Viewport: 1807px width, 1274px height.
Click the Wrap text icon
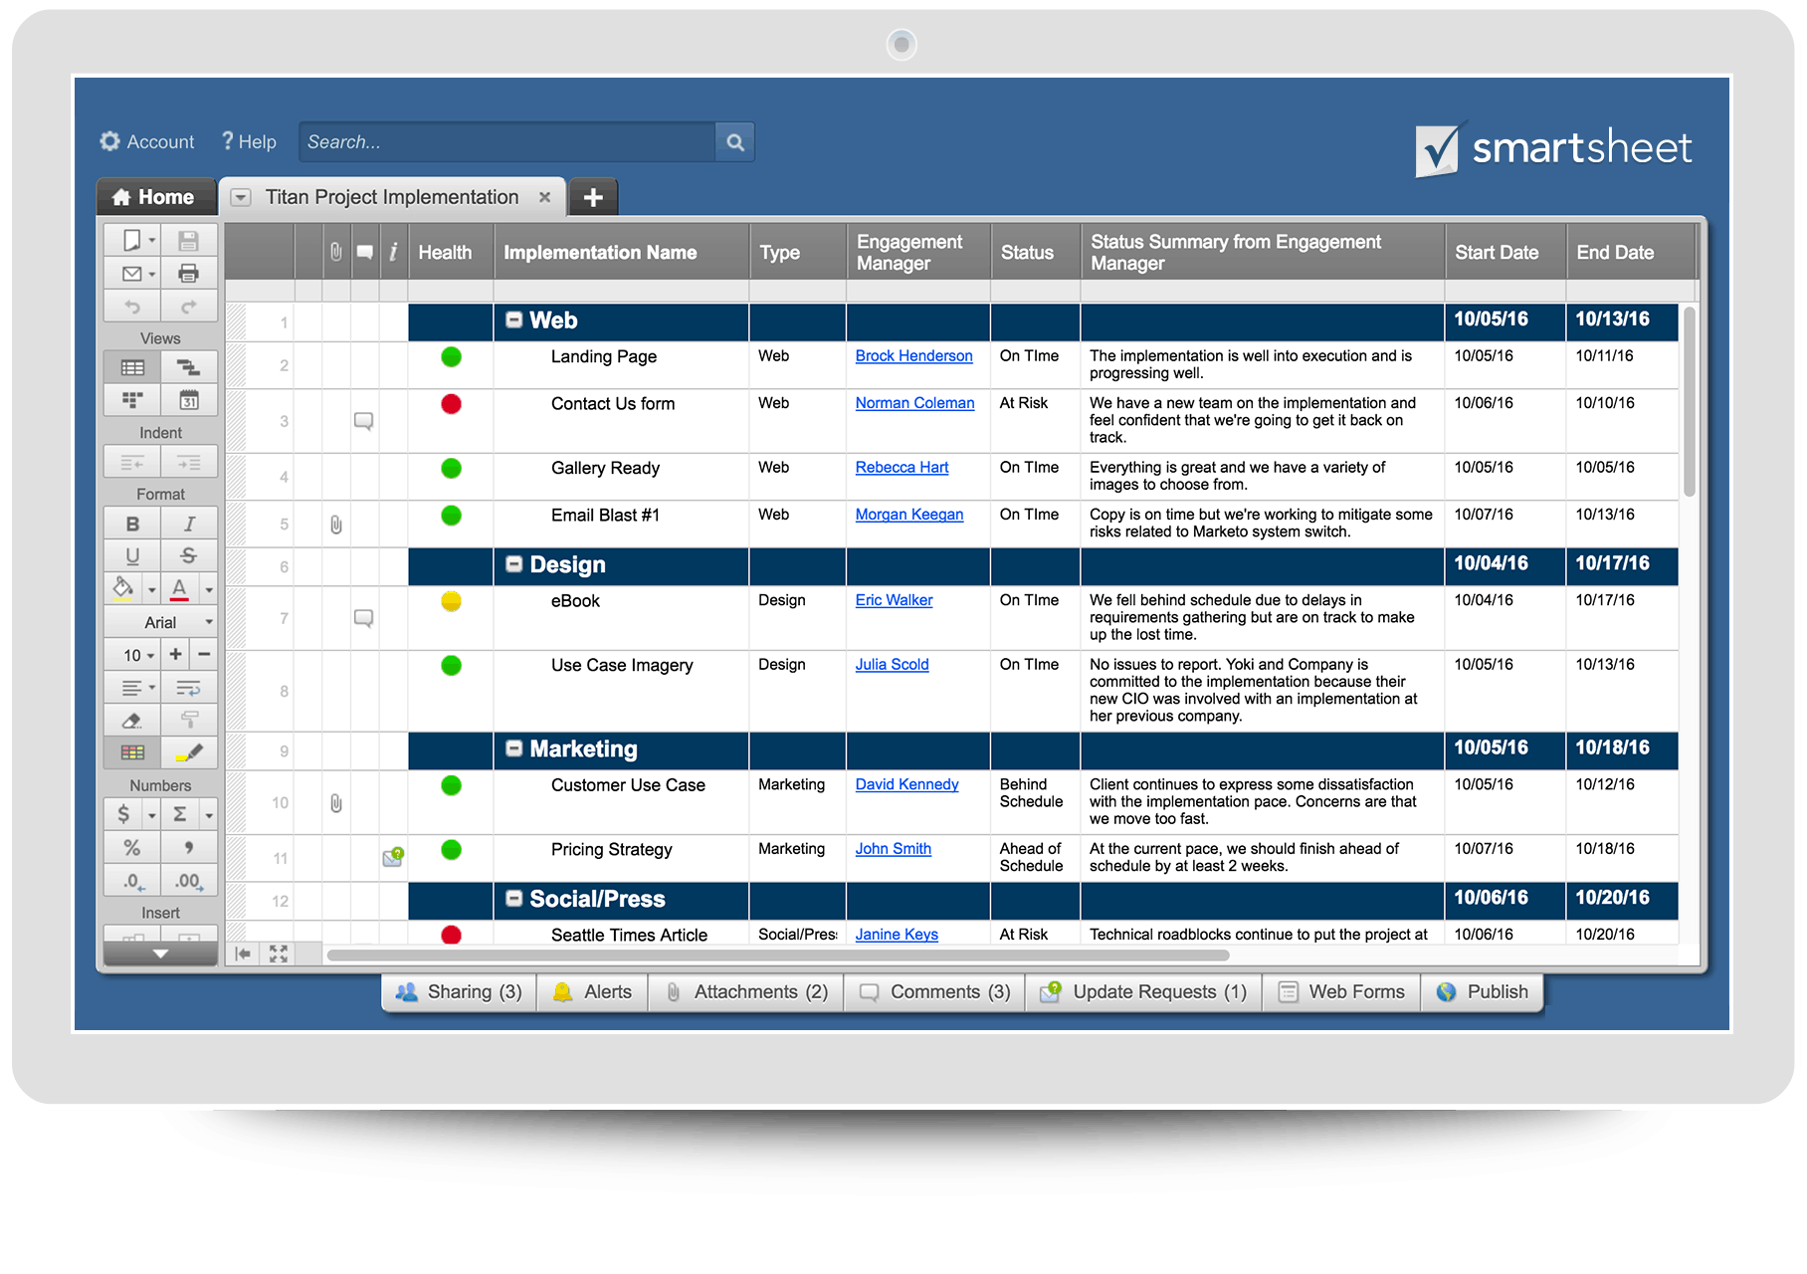[188, 688]
